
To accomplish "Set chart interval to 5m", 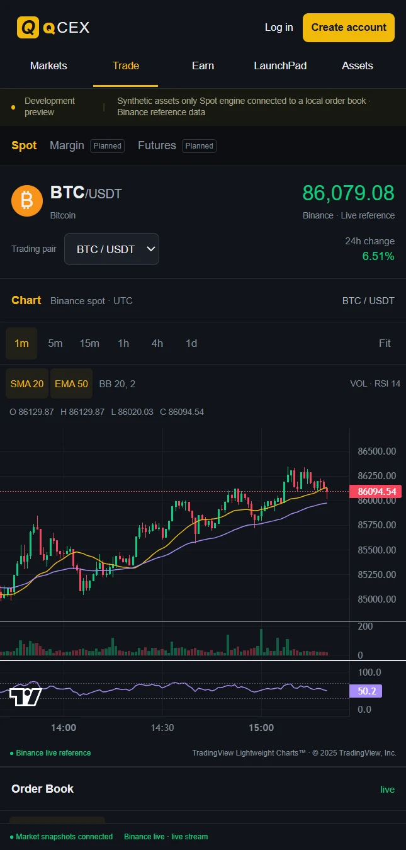I will click(x=55, y=343).
